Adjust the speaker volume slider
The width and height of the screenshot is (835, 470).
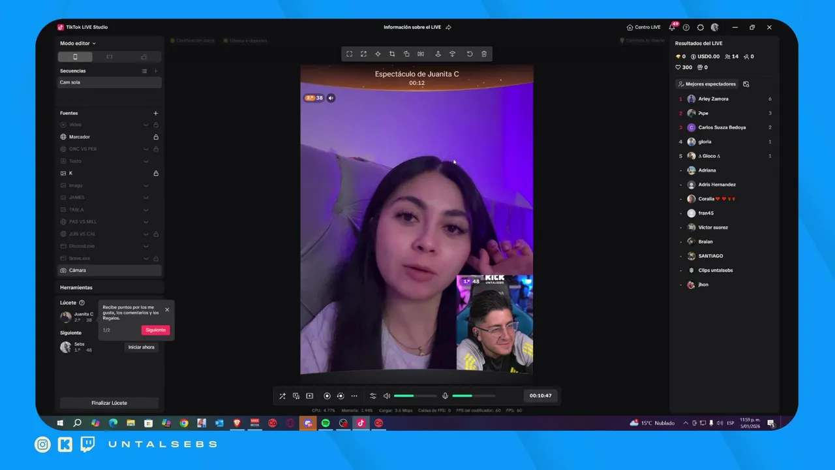click(x=415, y=396)
